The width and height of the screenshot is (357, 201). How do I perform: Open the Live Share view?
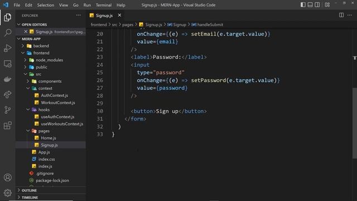tap(7, 94)
